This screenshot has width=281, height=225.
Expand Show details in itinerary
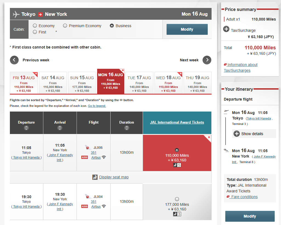point(254,134)
